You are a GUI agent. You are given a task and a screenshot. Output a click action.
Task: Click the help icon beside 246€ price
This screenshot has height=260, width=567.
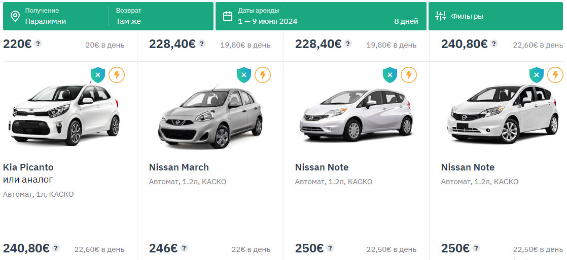tap(184, 248)
